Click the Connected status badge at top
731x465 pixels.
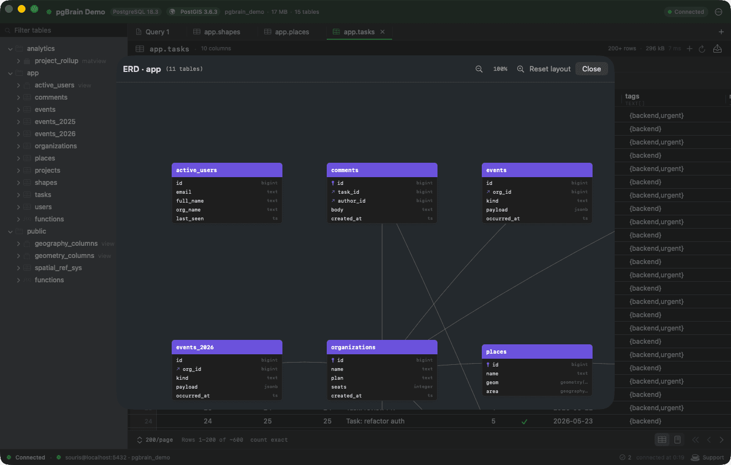pos(686,12)
